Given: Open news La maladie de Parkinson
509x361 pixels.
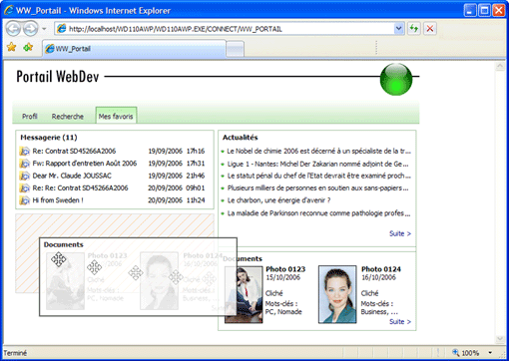Looking at the screenshot, I should point(318,213).
